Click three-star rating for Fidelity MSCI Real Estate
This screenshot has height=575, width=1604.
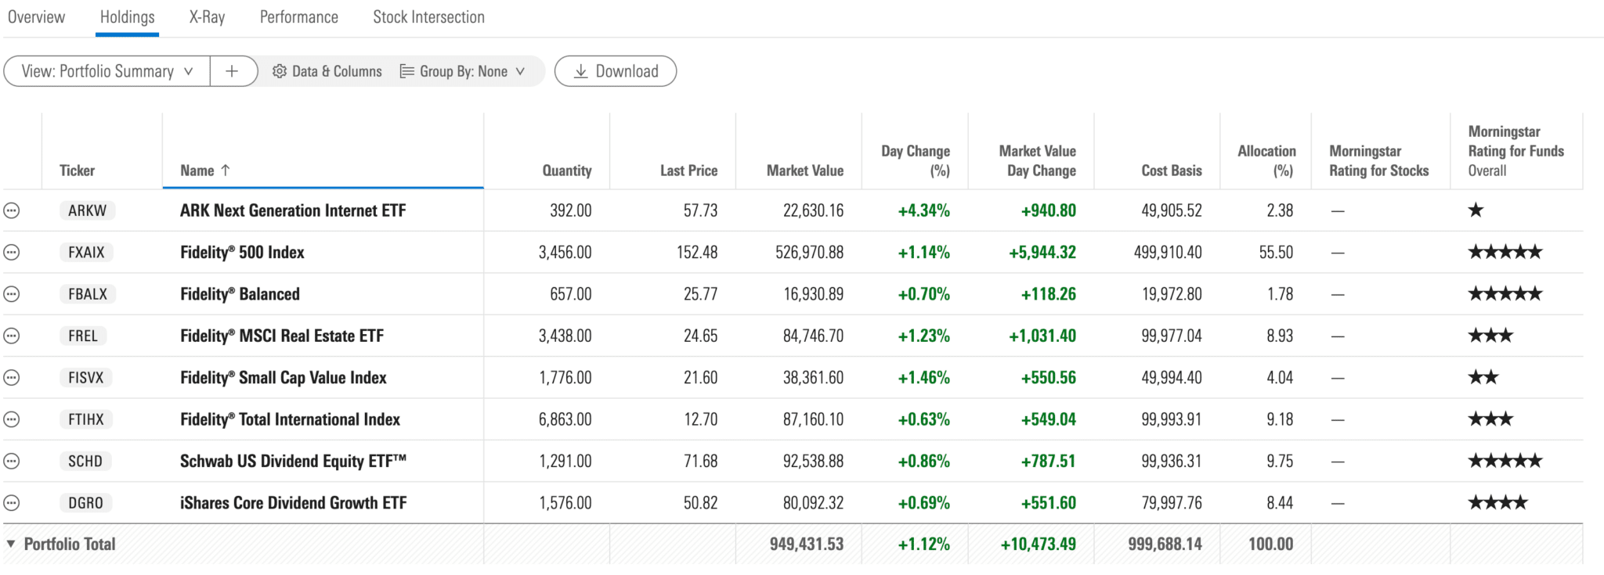click(x=1490, y=336)
